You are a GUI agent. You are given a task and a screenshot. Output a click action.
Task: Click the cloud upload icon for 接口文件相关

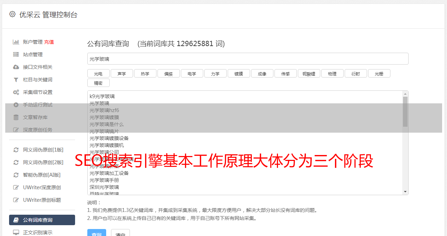coord(16,67)
